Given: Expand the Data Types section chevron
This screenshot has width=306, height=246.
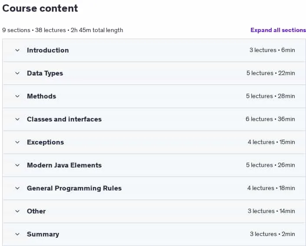Looking at the screenshot, I should (x=17, y=73).
